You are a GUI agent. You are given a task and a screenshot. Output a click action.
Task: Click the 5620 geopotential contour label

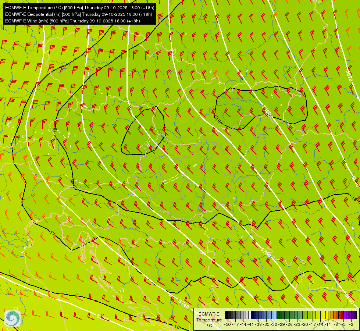click(349, 76)
